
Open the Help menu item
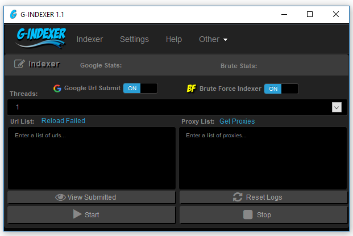pos(174,39)
